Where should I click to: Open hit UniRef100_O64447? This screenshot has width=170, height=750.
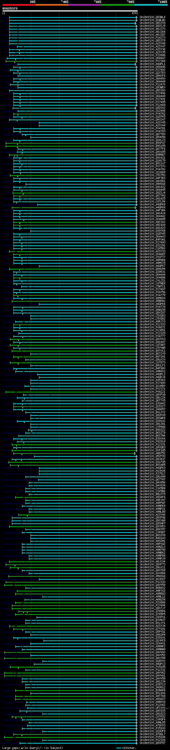(x=152, y=58)
